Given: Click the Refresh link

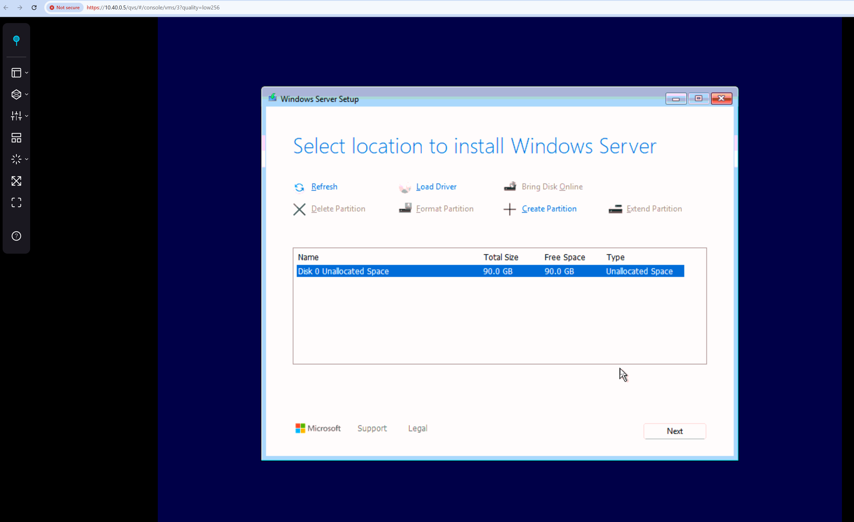Looking at the screenshot, I should (324, 187).
